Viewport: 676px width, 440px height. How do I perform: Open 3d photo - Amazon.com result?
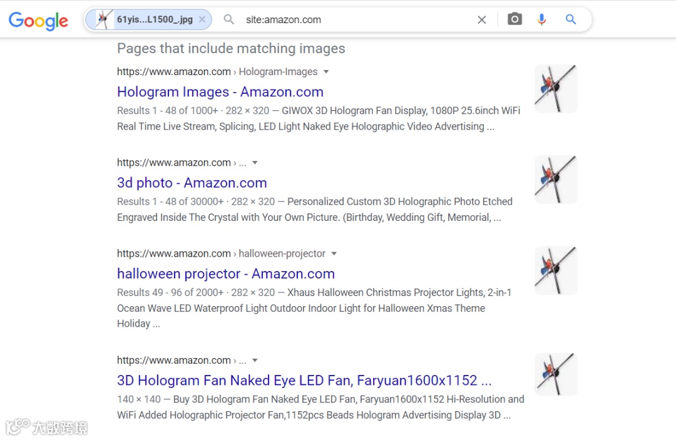[192, 183]
